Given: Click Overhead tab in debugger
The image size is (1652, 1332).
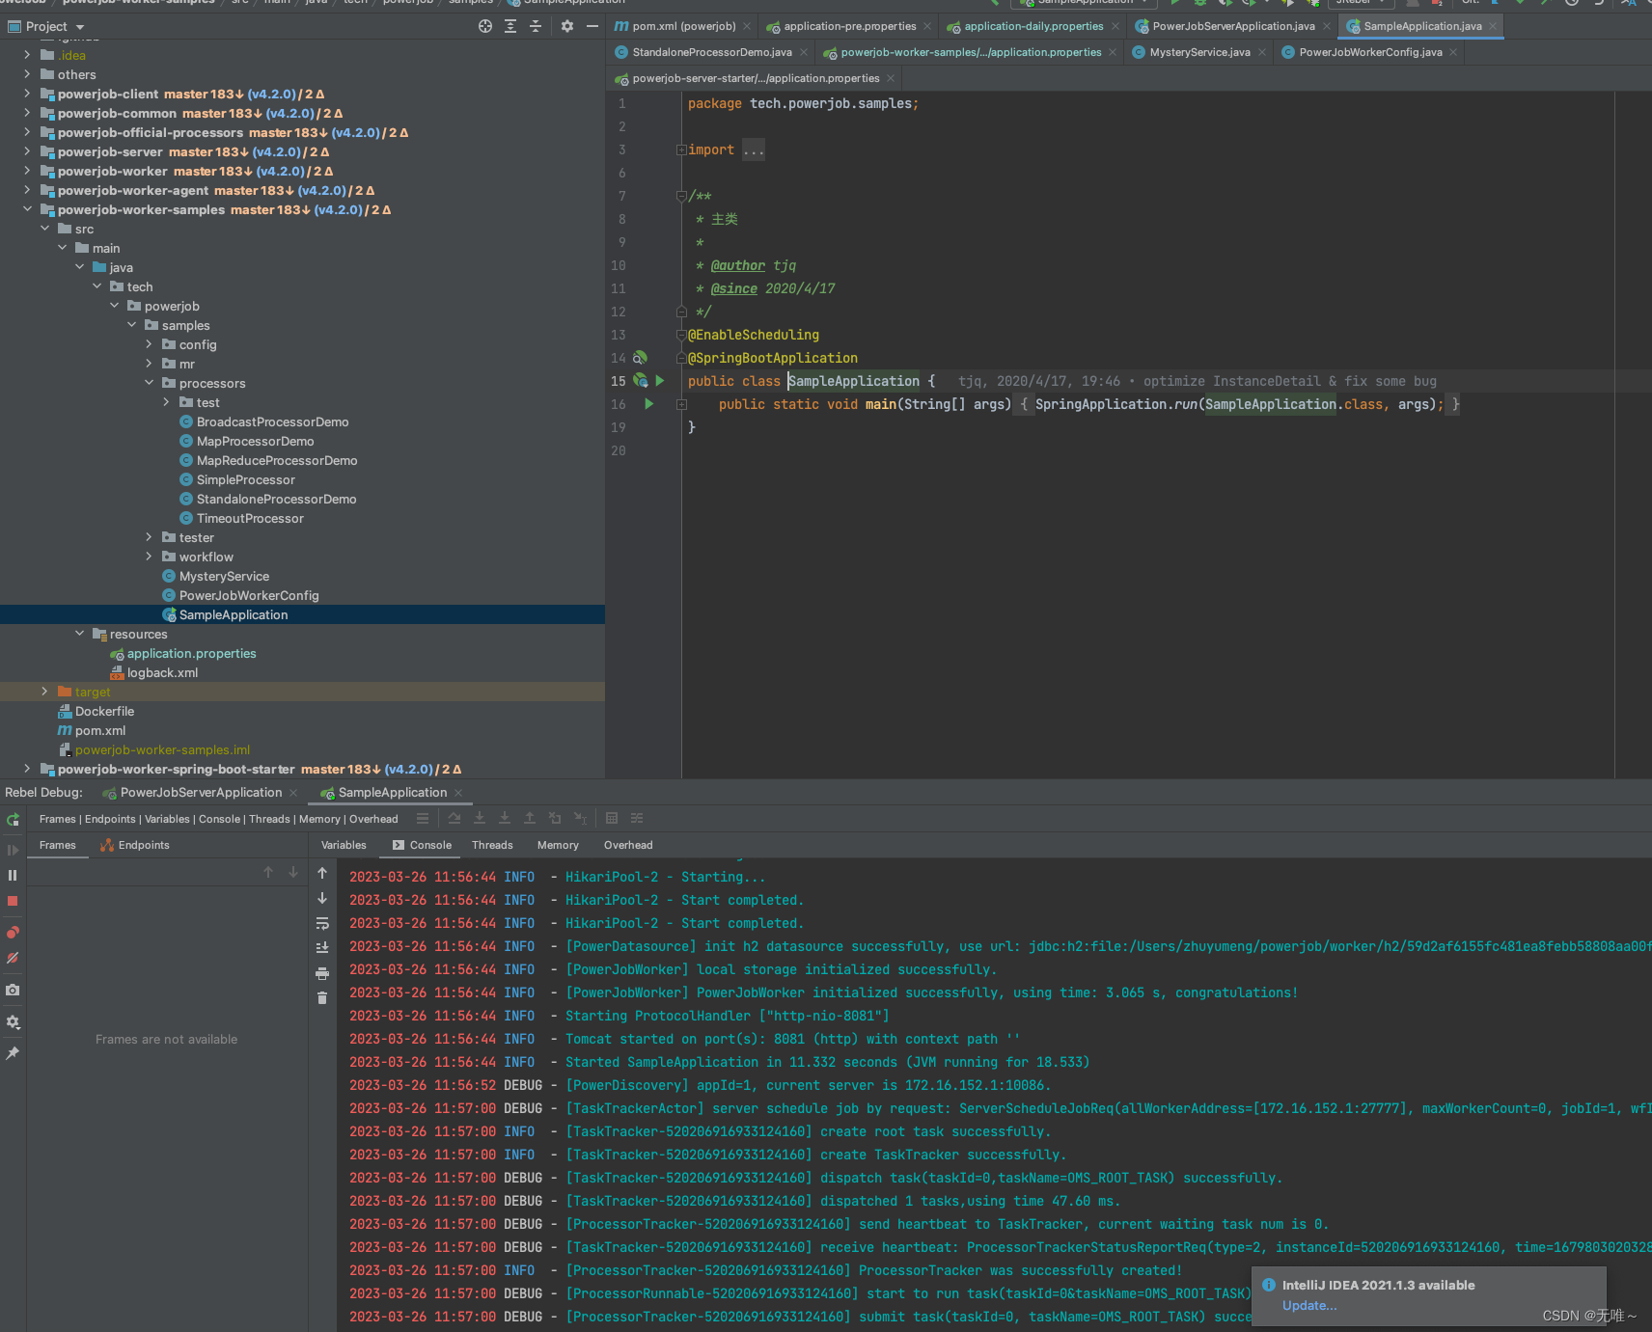Looking at the screenshot, I should (x=628, y=845).
